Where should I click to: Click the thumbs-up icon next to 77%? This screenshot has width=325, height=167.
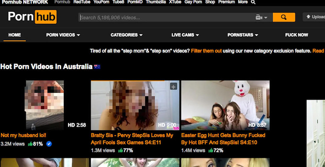[x=120, y=151]
